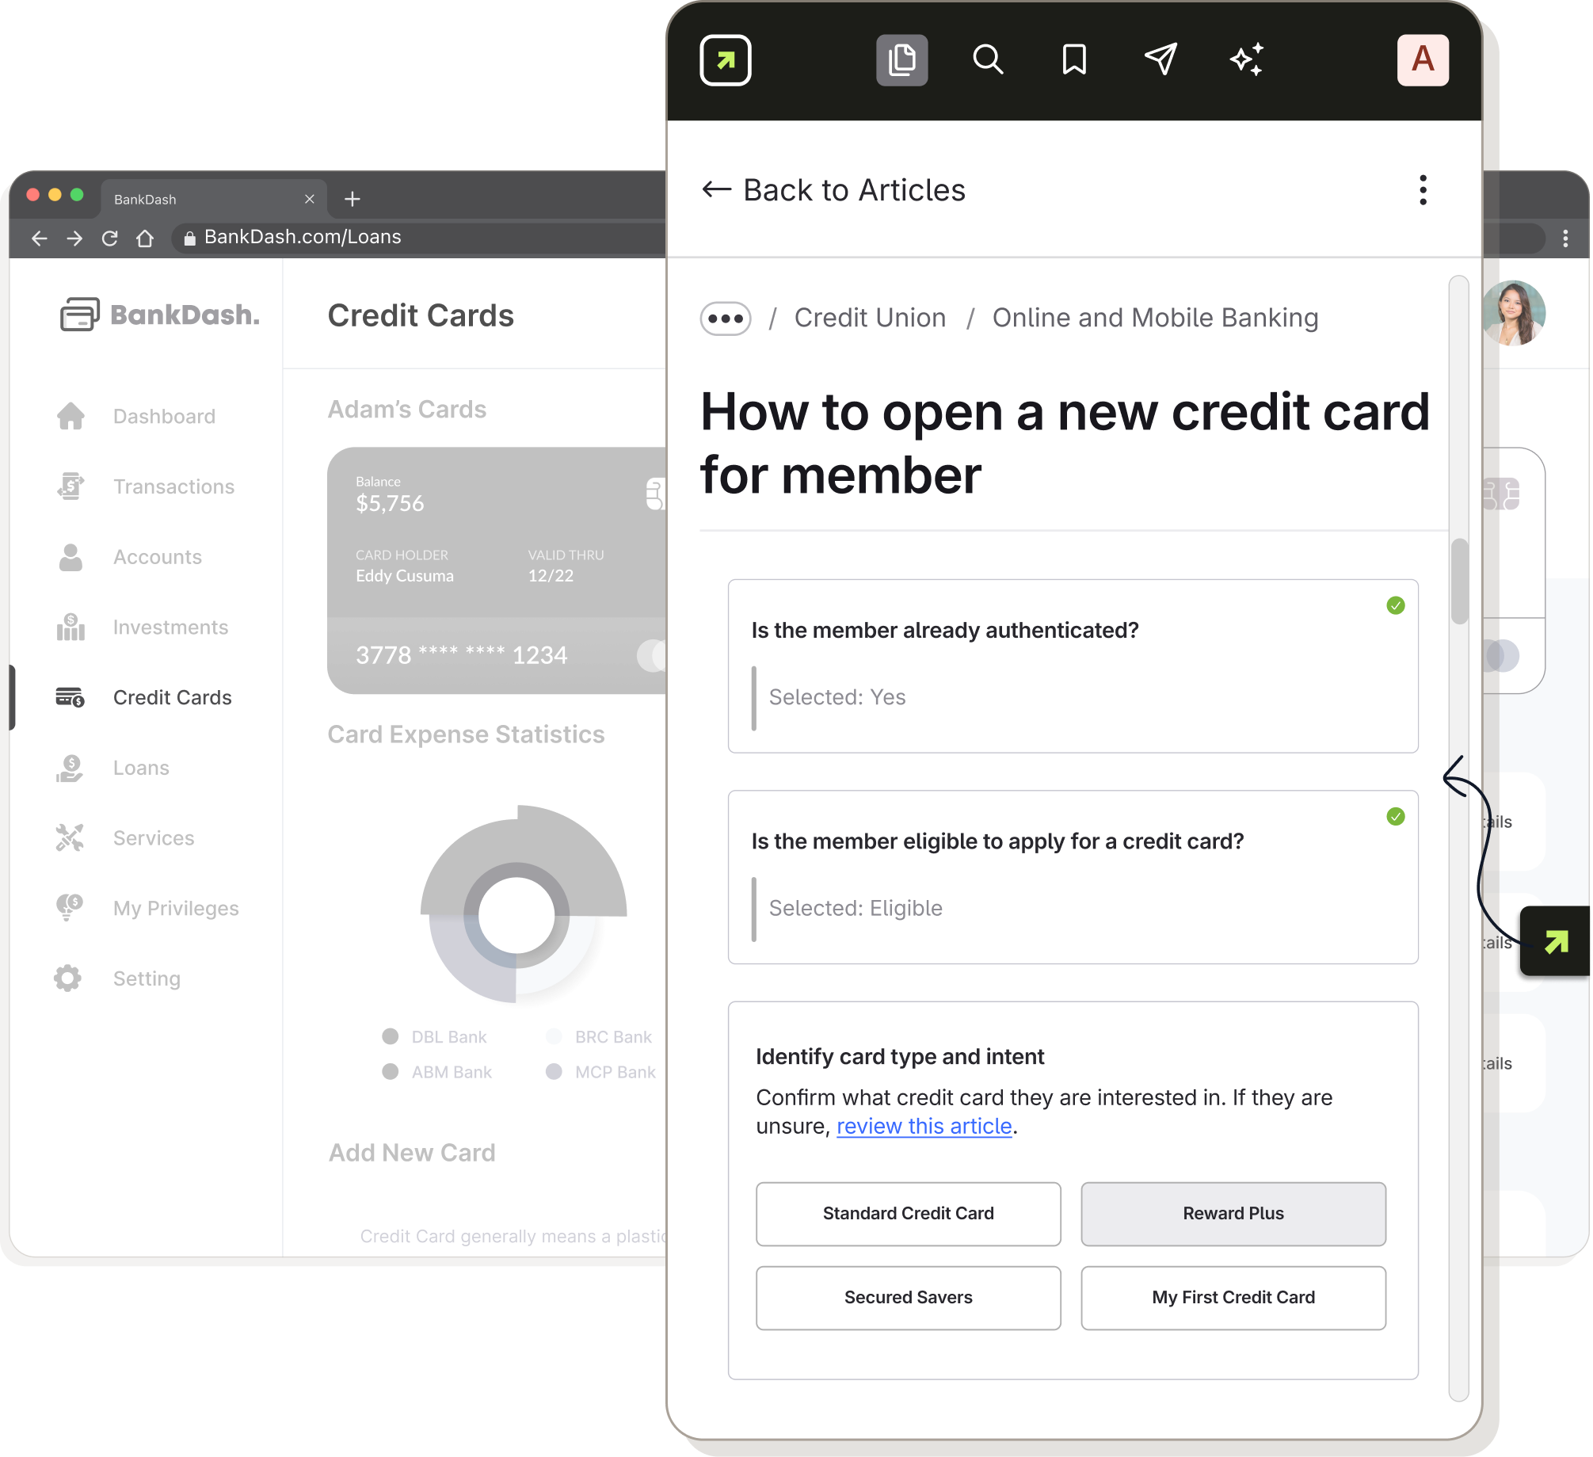
Task: Select the BankDash browser tab
Action: [145, 200]
